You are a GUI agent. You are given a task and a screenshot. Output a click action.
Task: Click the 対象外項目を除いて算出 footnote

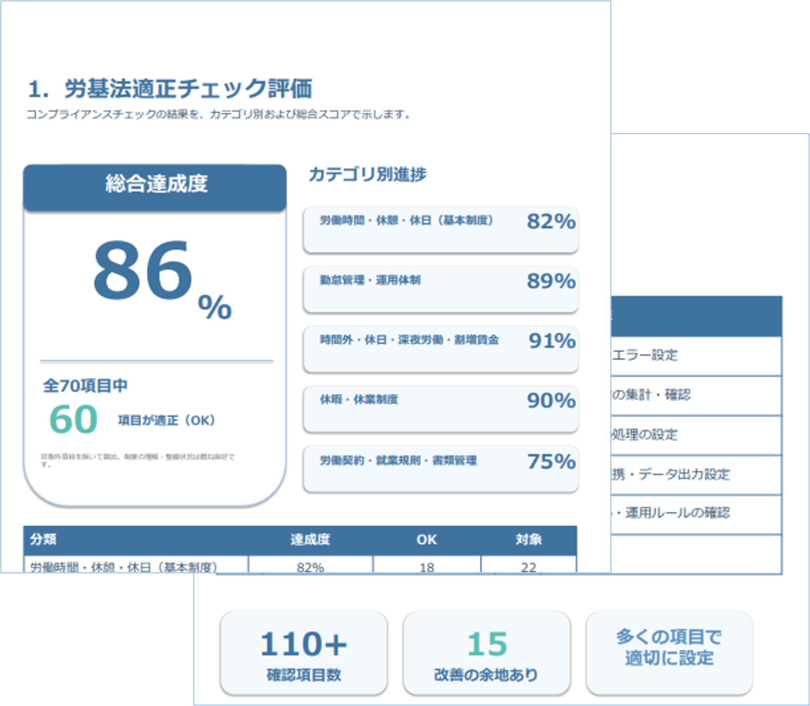point(137,460)
